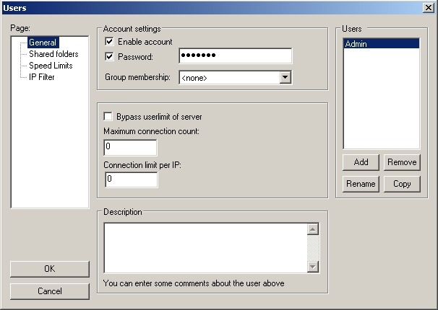Click the Connection limit per IP field
This screenshot has height=310, width=438.
[130, 180]
